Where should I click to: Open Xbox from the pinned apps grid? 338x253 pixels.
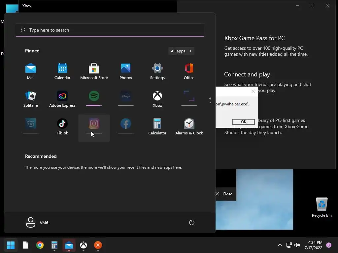click(x=157, y=99)
